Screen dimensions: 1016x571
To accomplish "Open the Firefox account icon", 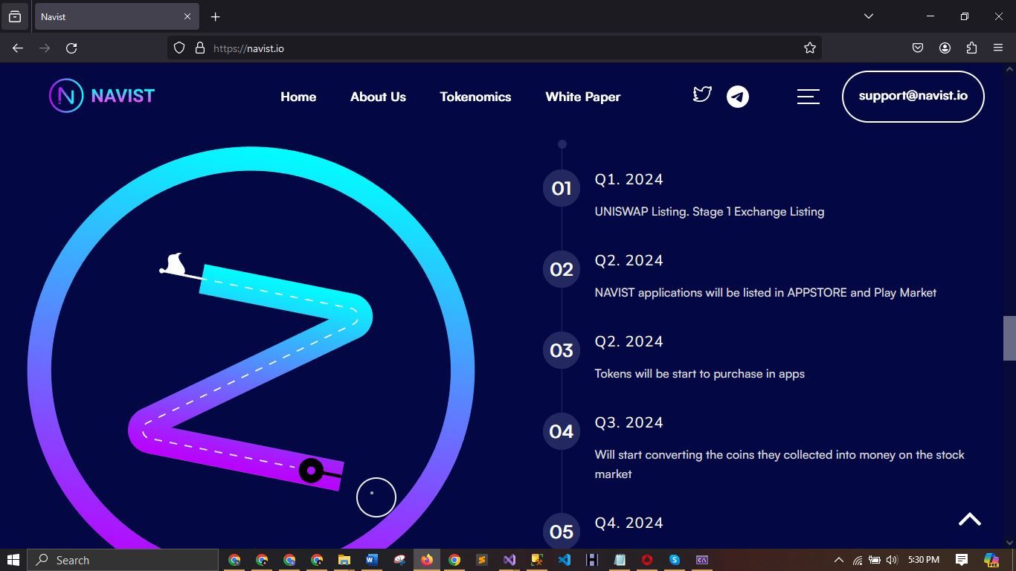I will pos(945,48).
